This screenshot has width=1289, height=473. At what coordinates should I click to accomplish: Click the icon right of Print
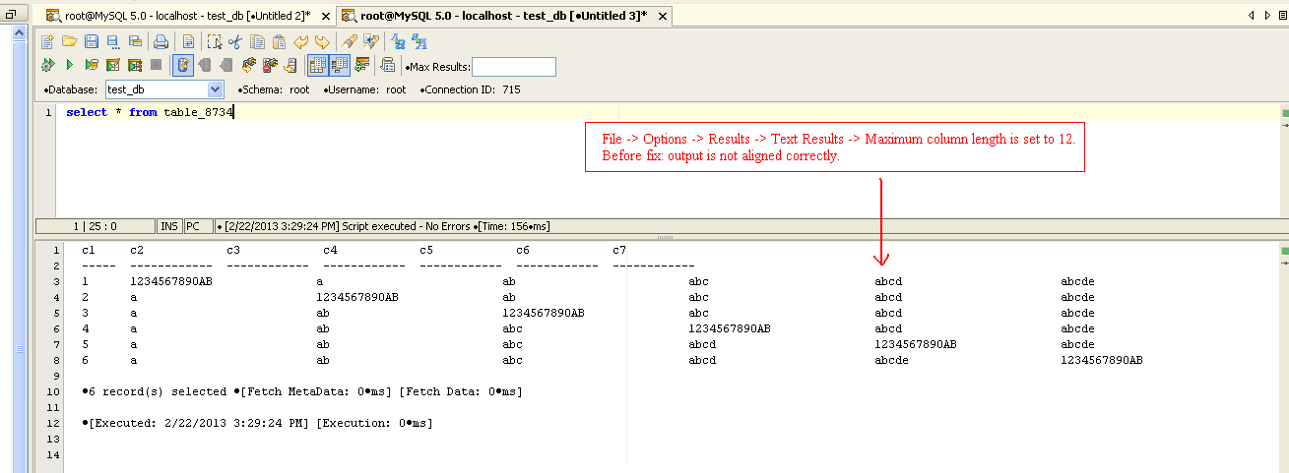[x=187, y=41]
